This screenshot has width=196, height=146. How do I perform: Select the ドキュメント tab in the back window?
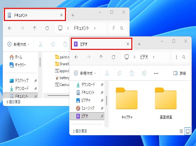click(35, 15)
